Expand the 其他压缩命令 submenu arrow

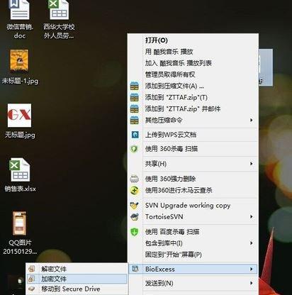252,120
